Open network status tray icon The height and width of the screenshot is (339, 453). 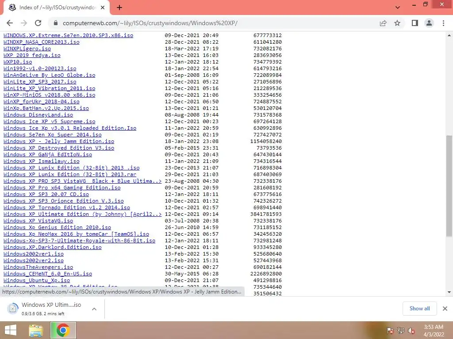click(401, 331)
